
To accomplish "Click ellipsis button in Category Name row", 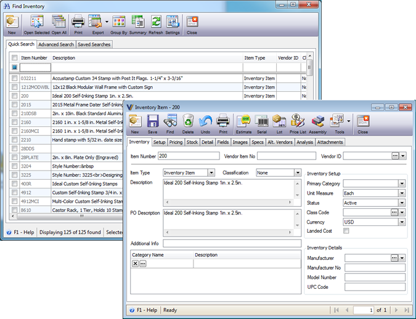I will pyautogui.click(x=143, y=264).
